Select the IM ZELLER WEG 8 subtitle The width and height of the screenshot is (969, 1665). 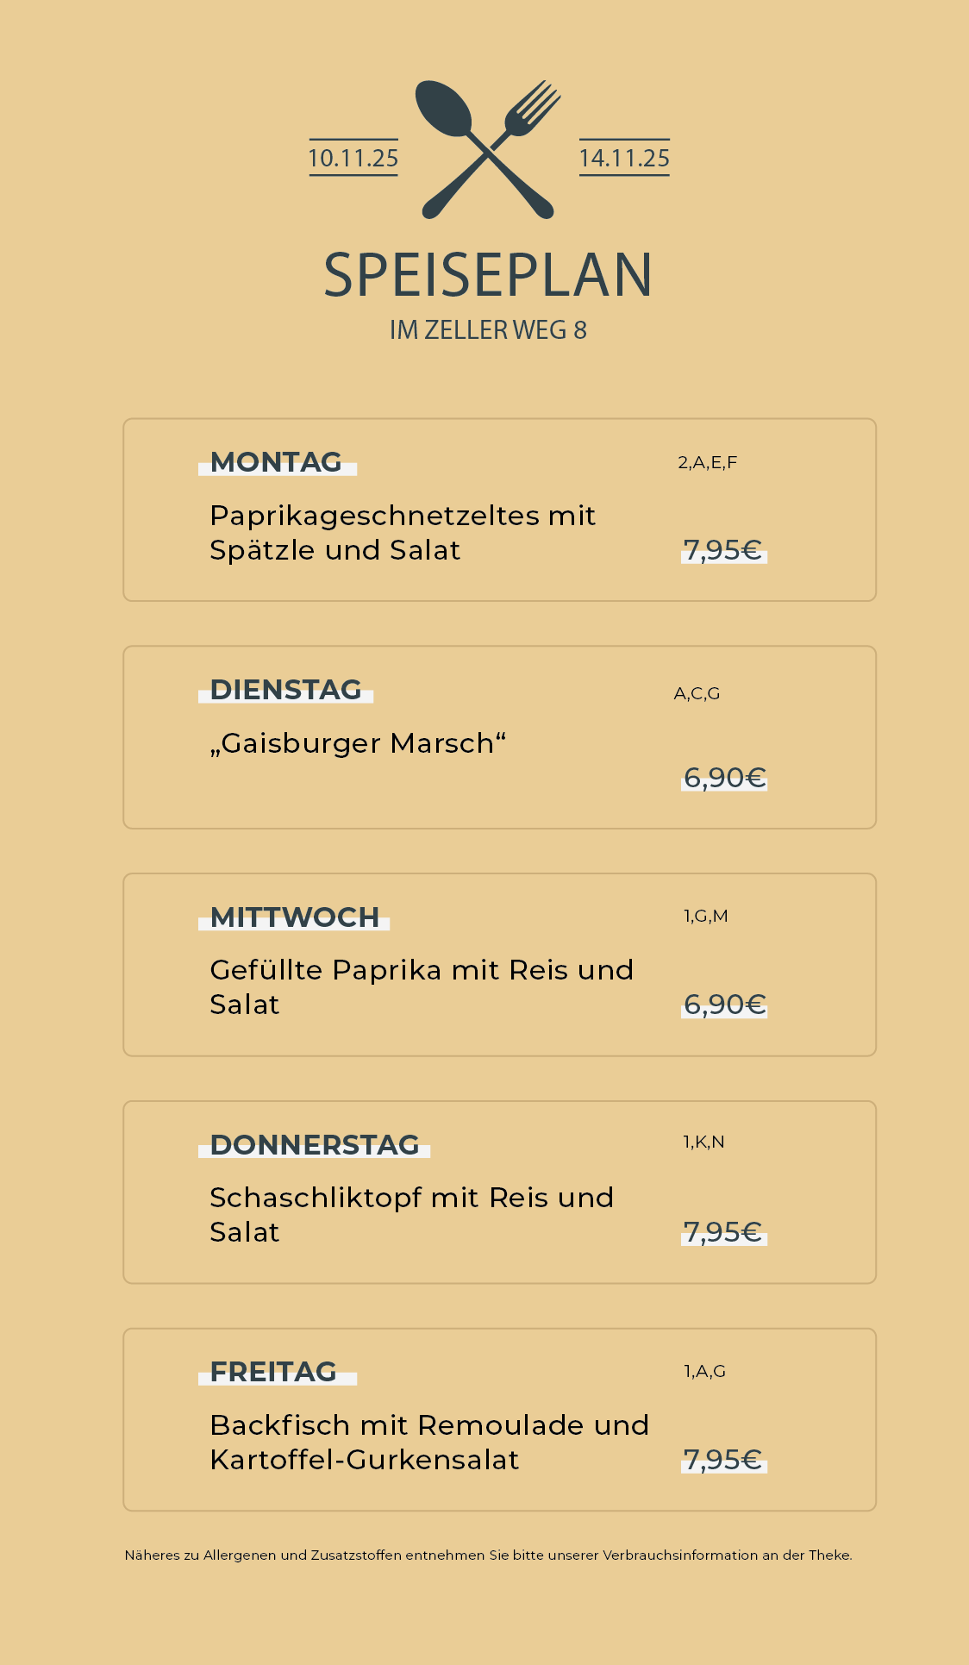pos(488,330)
